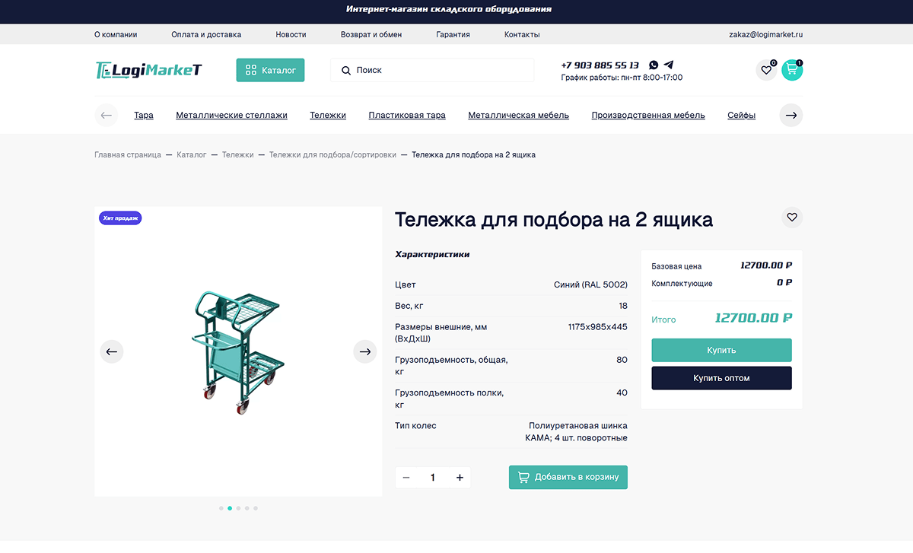Go to Тележки для подбора/сортировки breadcrumb
Screen dimensions: 913x553
point(332,155)
